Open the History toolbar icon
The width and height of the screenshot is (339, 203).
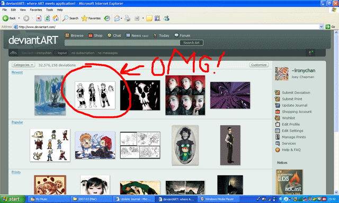pos(107,19)
